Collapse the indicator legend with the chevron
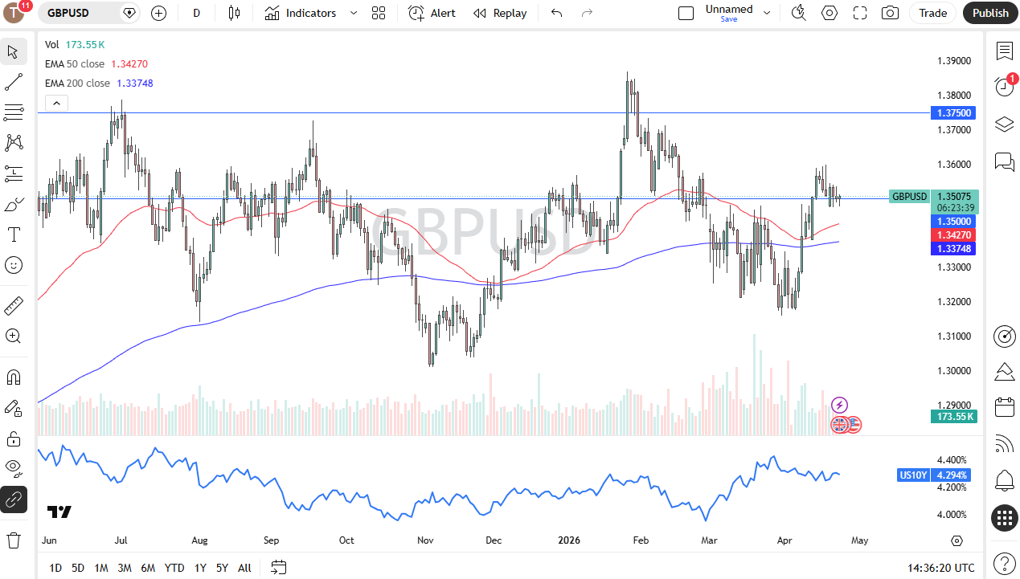Image resolution: width=1020 pixels, height=579 pixels. pos(56,103)
